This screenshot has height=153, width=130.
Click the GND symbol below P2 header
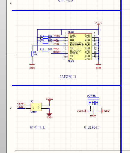(x=49, y=116)
